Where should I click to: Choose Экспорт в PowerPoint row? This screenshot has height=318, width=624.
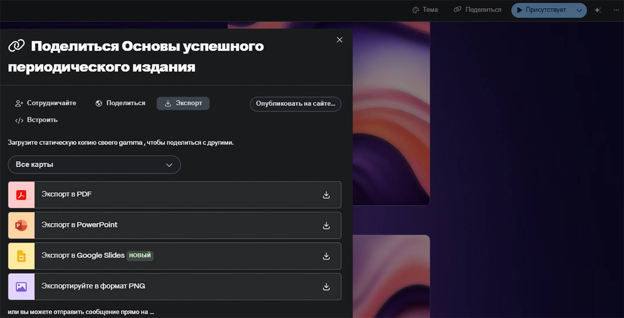(175, 225)
